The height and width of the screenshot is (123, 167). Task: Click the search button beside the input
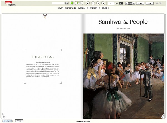point(67,3)
